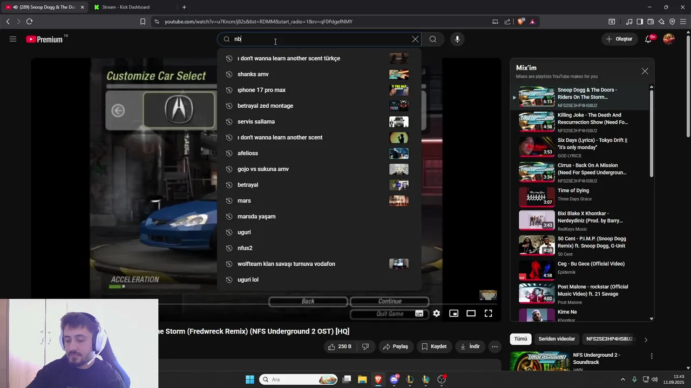Go back in browser history
This screenshot has height=388, width=691.
click(x=8, y=22)
